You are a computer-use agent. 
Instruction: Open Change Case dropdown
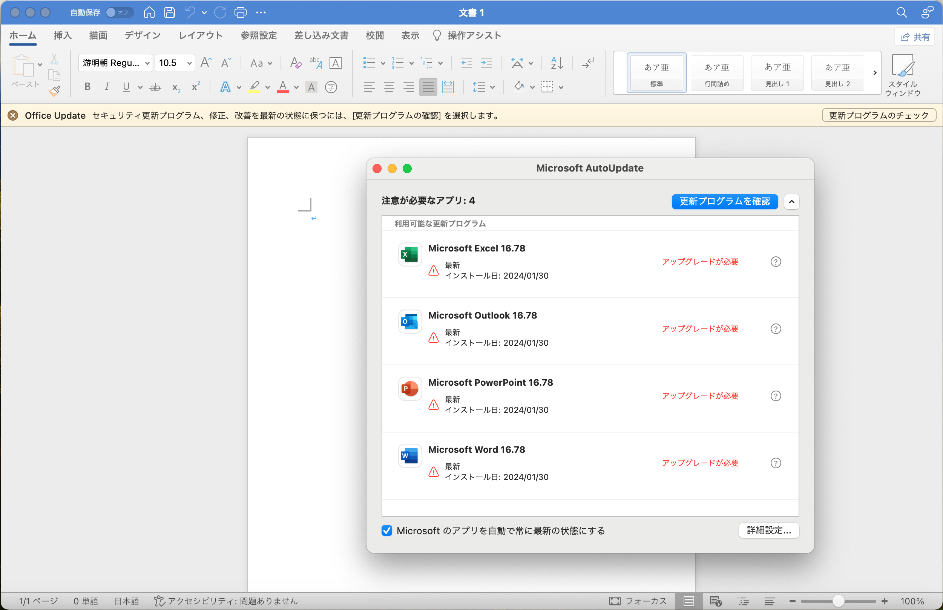(261, 63)
